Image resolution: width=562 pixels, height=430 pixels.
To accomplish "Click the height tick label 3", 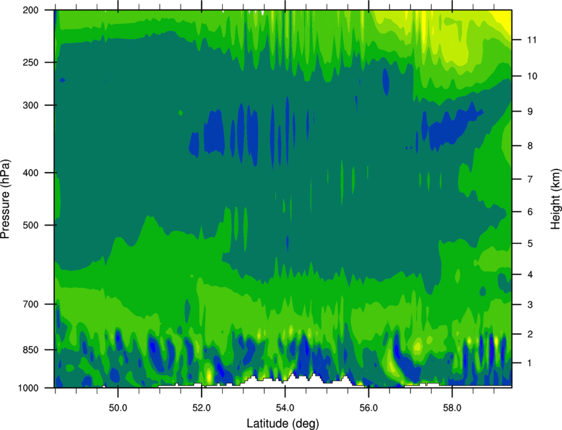I will pyautogui.click(x=530, y=305).
